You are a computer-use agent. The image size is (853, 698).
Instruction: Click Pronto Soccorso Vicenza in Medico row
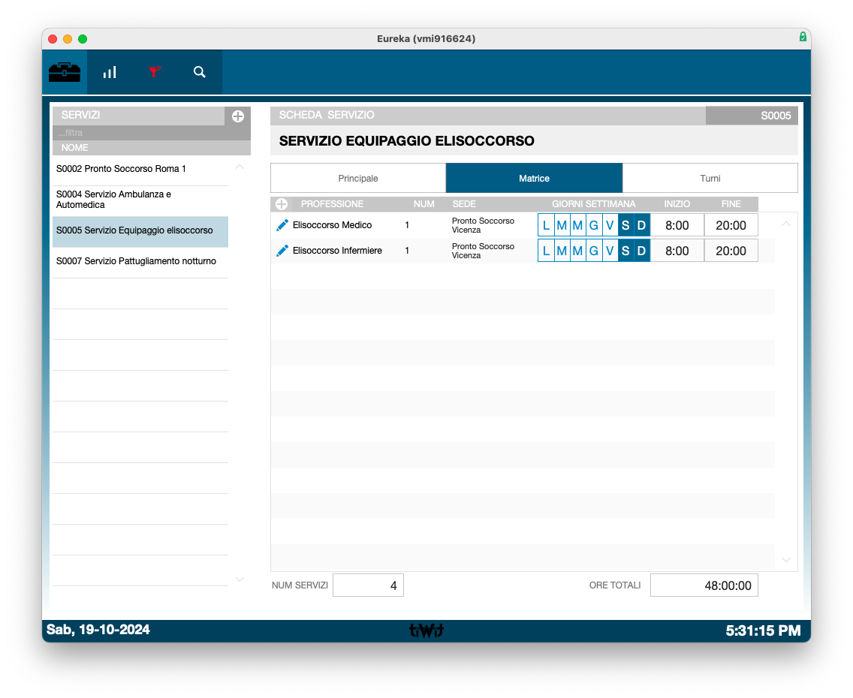pos(483,225)
